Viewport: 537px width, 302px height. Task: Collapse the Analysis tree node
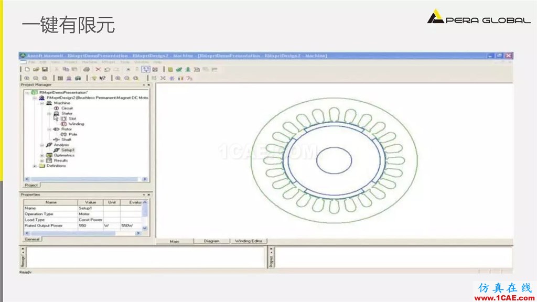point(42,145)
